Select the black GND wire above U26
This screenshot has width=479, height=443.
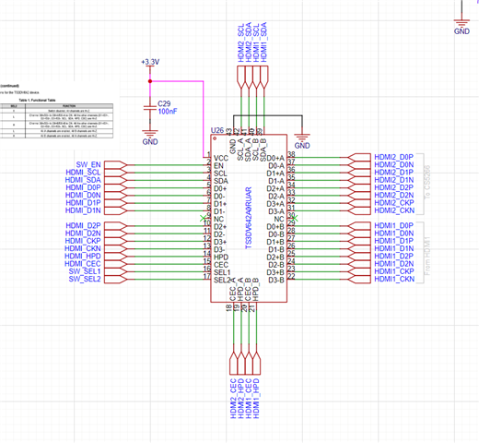(268, 115)
